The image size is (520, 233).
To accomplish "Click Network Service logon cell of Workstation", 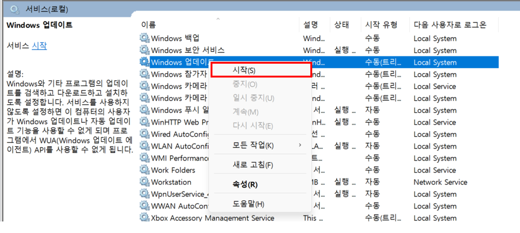I will click(x=440, y=182).
